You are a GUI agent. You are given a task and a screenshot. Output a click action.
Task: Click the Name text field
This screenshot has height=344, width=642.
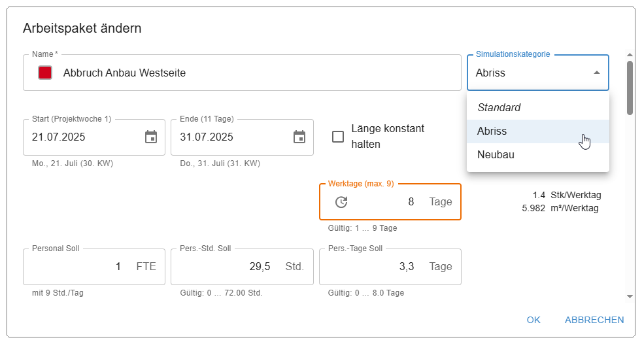(x=255, y=73)
